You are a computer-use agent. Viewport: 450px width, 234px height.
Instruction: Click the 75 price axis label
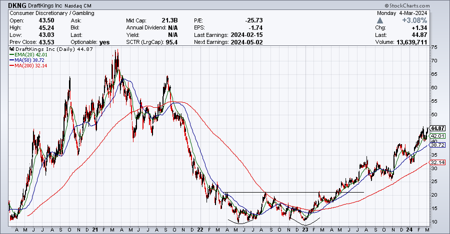[x=434, y=47]
